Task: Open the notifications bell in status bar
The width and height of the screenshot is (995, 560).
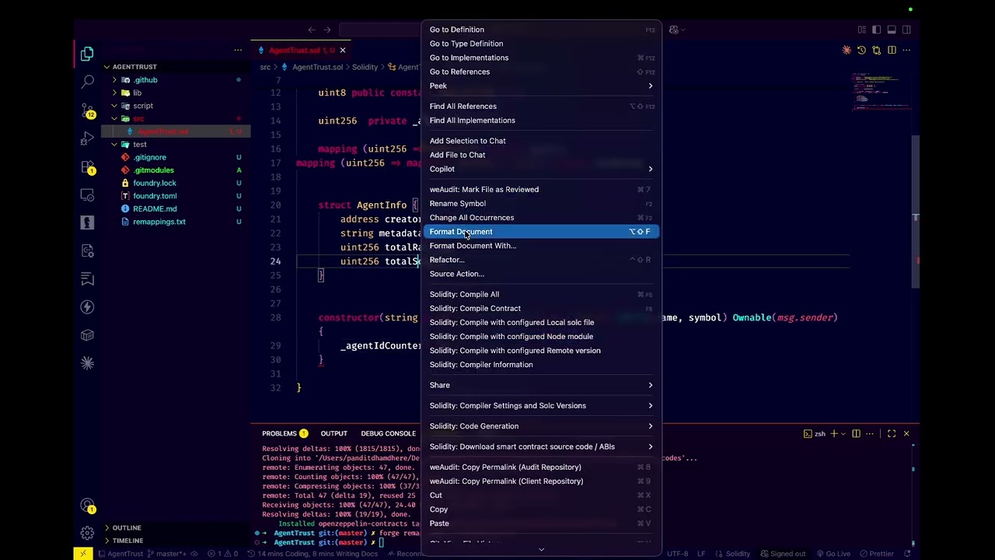Action: [907, 554]
